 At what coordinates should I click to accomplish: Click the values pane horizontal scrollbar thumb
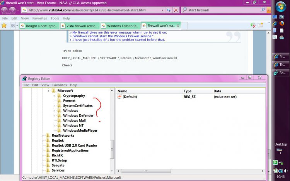tap(146, 171)
